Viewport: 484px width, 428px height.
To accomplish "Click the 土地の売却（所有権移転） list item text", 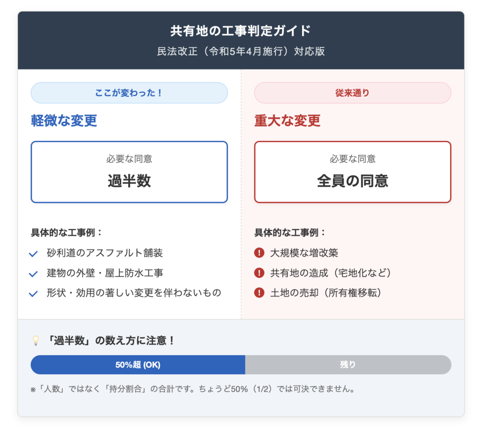I will point(326,293).
